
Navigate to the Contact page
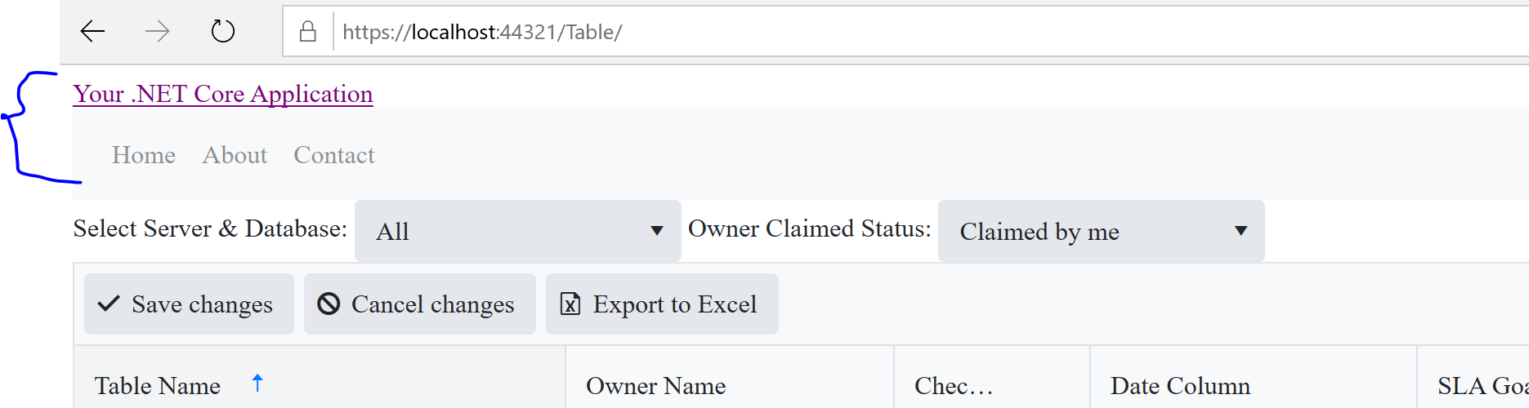point(334,155)
